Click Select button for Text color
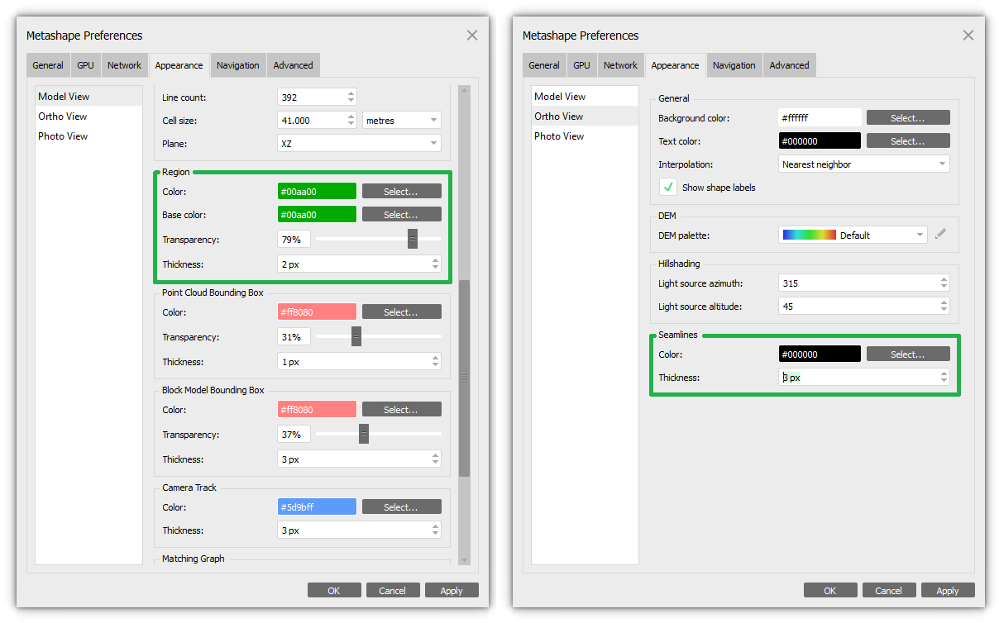This screenshot has width=999, height=623. 908,141
